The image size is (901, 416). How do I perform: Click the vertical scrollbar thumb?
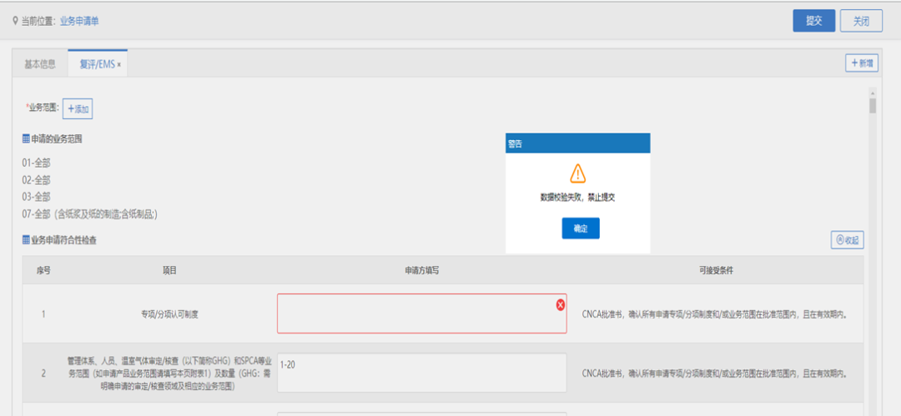point(873,106)
